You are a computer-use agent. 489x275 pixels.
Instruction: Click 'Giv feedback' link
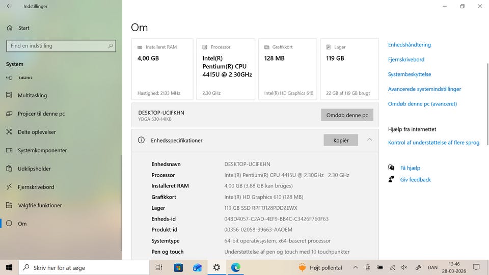pos(416,180)
